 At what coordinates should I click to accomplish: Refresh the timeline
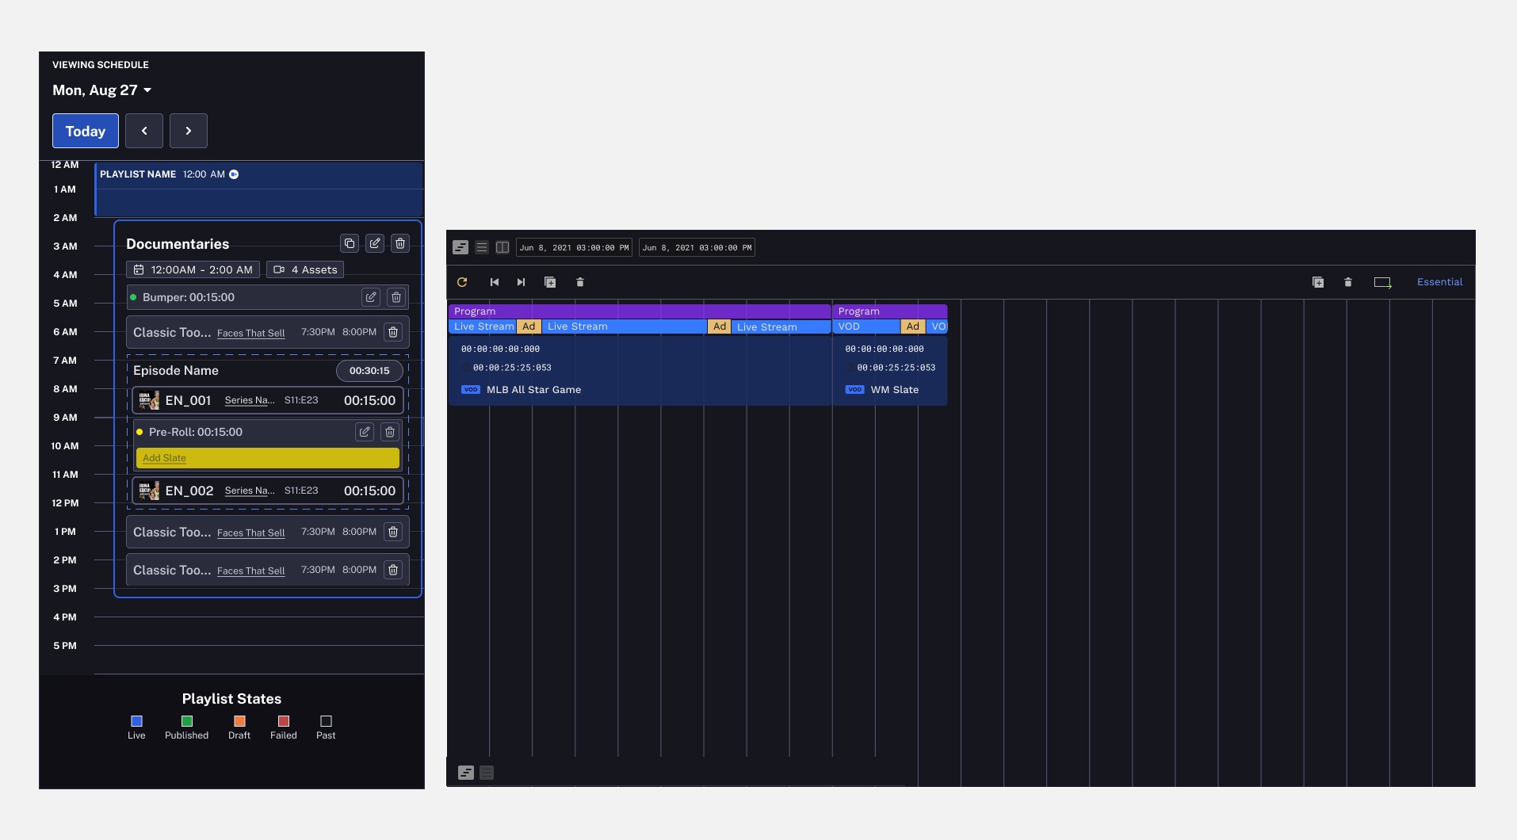click(x=462, y=282)
